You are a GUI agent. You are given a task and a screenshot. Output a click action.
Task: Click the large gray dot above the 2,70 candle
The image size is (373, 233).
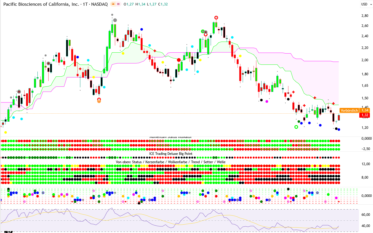pos(115,20)
